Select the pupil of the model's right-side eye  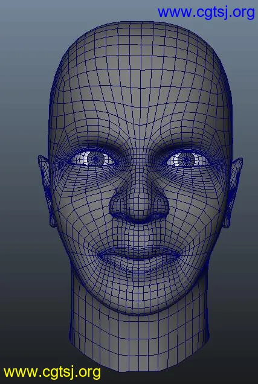pos(187,160)
